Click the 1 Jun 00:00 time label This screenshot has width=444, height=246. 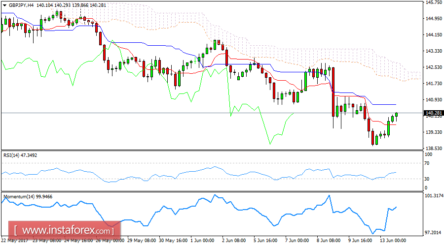(x=202, y=241)
